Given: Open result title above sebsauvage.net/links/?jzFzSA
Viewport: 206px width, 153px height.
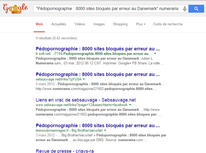Looking at the screenshot, I should 97,74.
